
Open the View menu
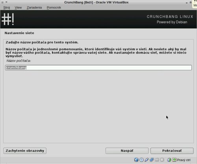(18, 7)
